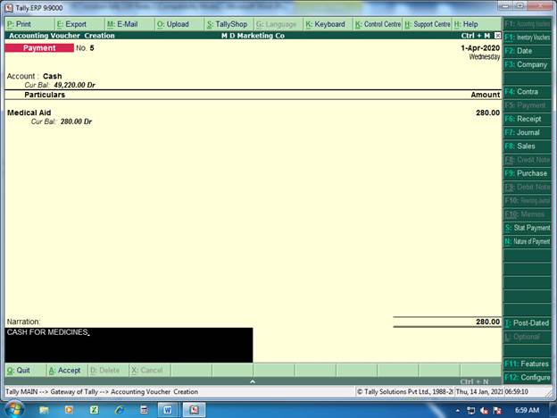Click the Tally.ERP 9 title bar icon
The height and width of the screenshot is (418, 557).
(9, 7)
